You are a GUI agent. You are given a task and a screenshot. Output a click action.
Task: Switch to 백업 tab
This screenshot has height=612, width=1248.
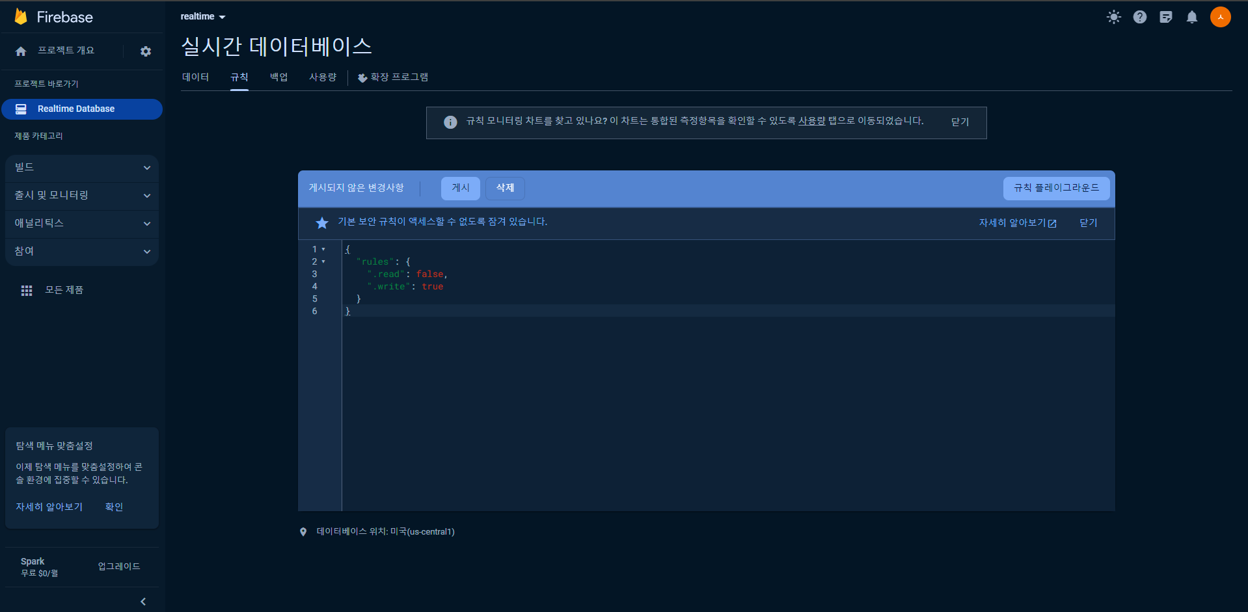(279, 77)
